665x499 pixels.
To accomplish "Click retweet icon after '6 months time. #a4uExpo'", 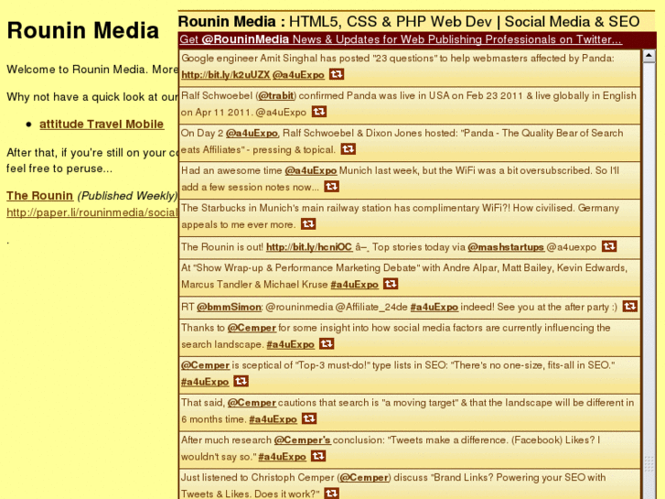I will click(x=309, y=418).
